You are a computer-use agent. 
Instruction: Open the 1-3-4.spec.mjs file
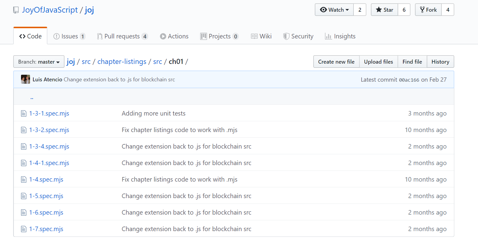(49, 146)
